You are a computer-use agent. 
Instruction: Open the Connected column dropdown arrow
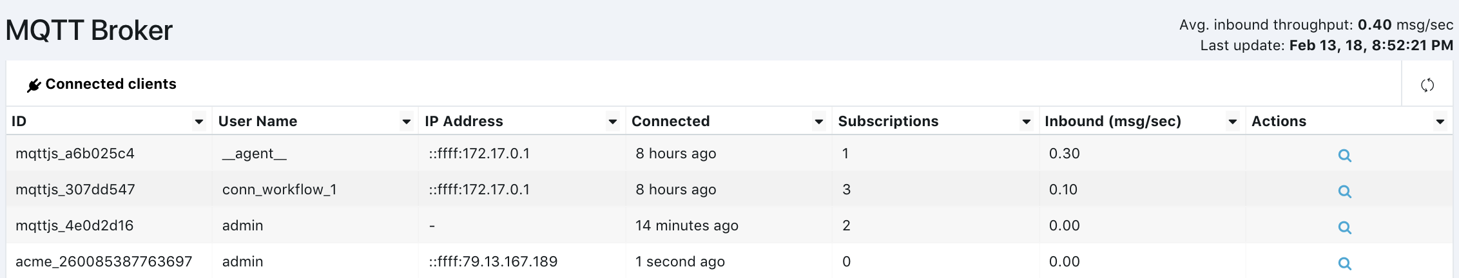819,122
